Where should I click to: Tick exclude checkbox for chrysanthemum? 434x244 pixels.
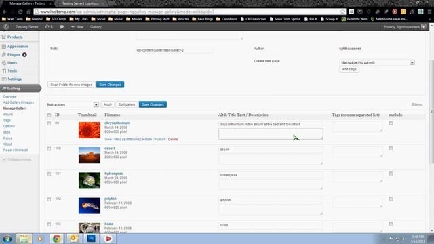click(x=391, y=123)
